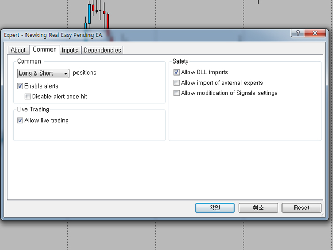Click the Reset button
Image resolution: width=333 pixels, height=250 pixels.
pyautogui.click(x=301, y=208)
